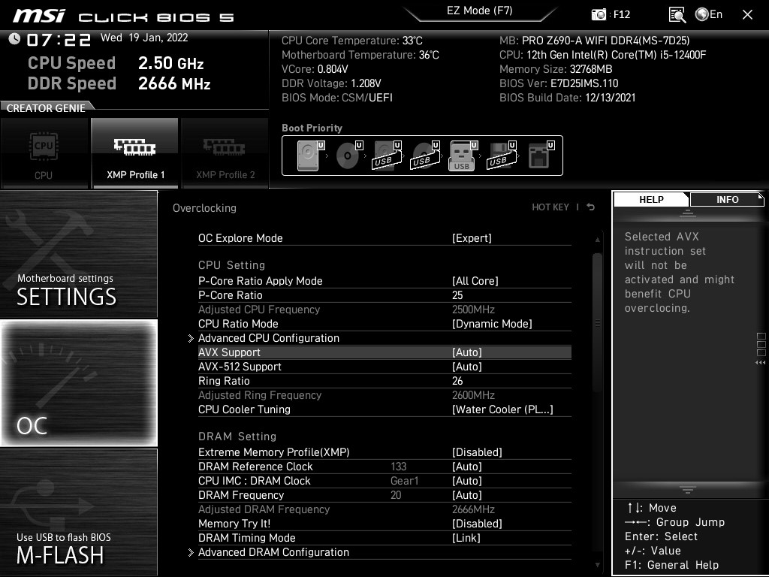
Task: Open the M-FLASH BIOS flashing section
Action: (78, 512)
